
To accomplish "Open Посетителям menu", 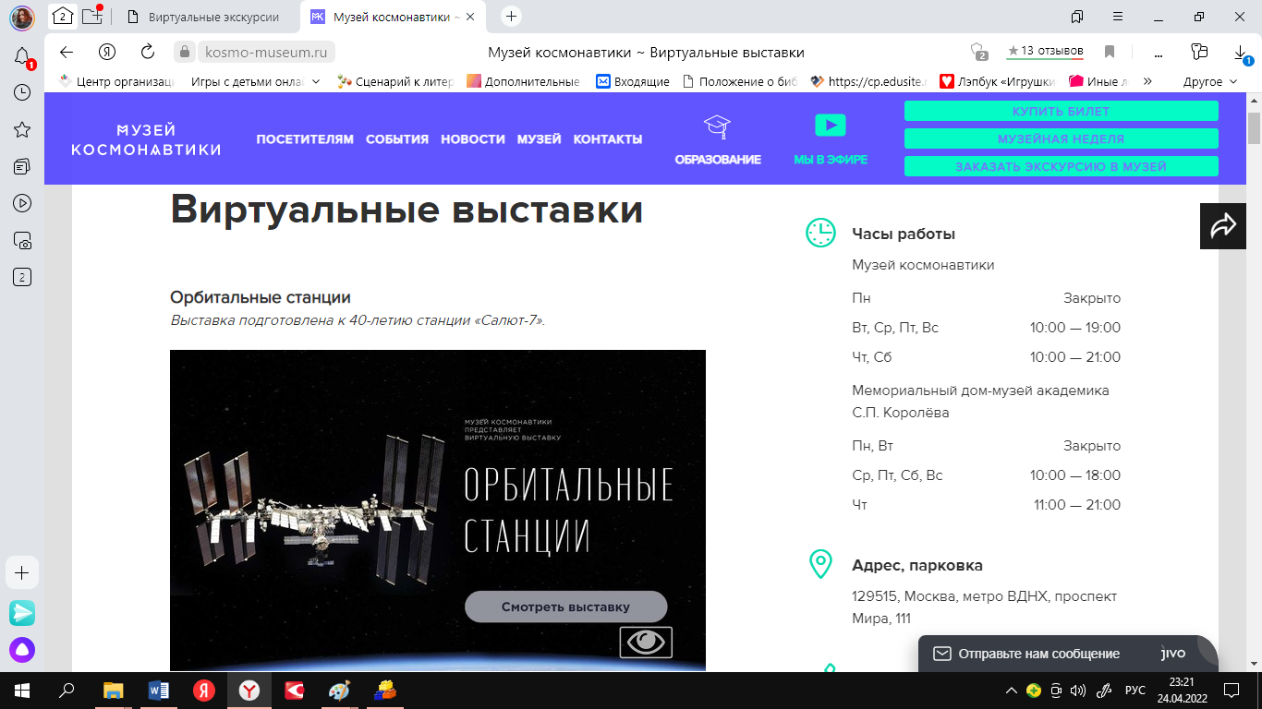I will 305,139.
